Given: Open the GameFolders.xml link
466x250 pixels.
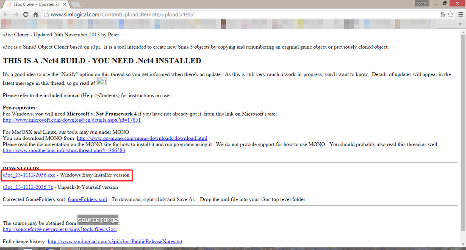Looking at the screenshot, I should [x=87, y=199].
